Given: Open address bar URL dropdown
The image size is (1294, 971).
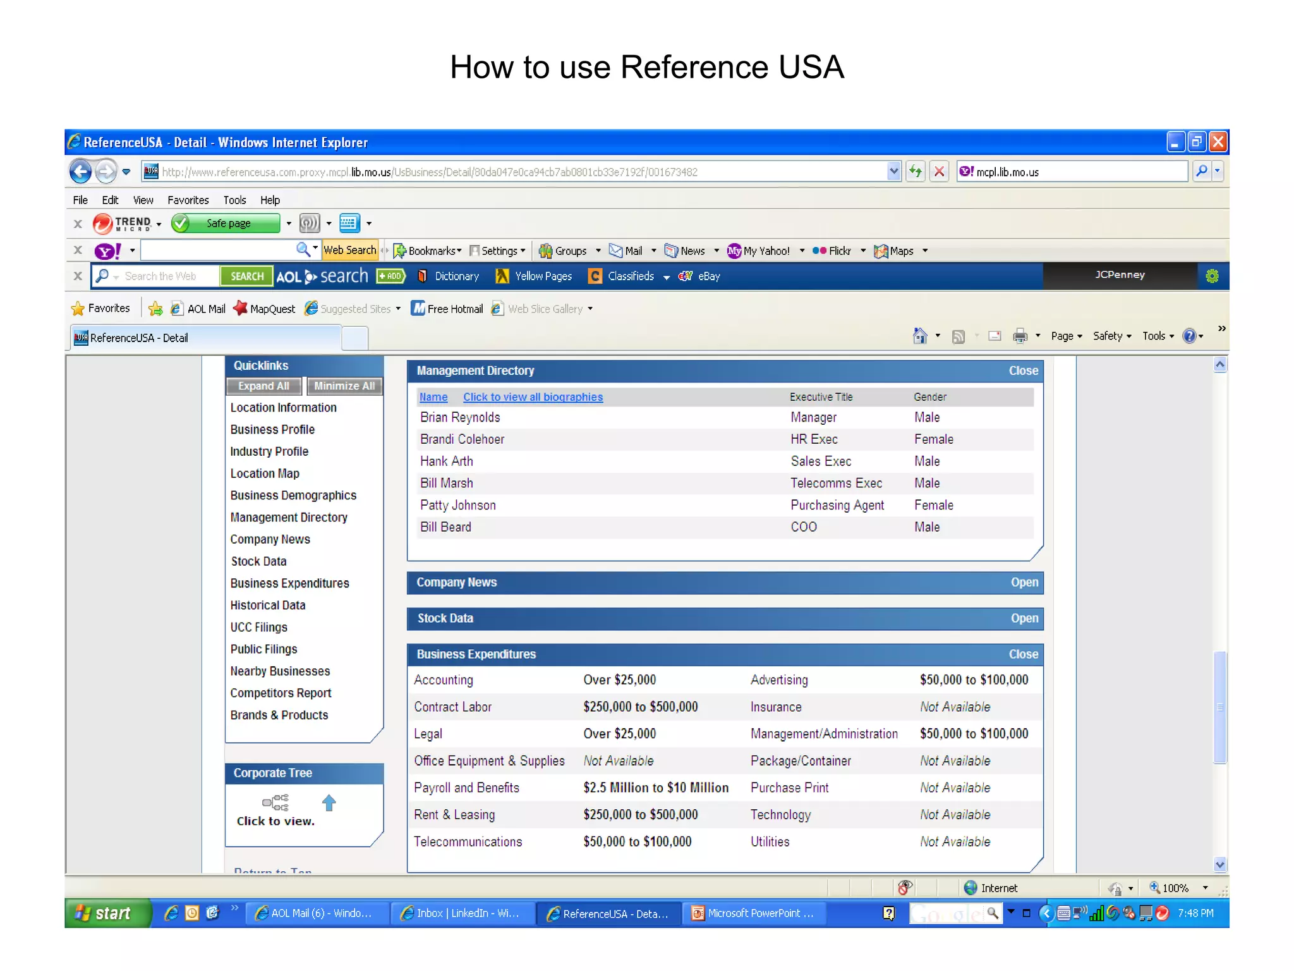Looking at the screenshot, I should [x=893, y=171].
